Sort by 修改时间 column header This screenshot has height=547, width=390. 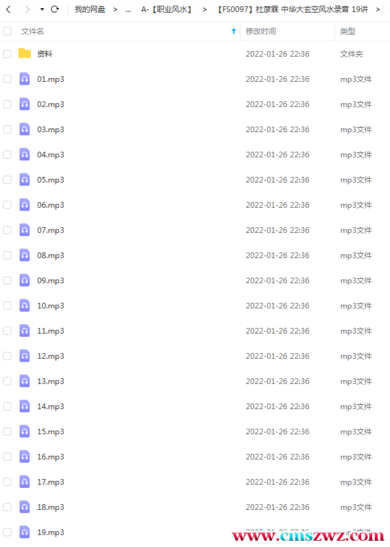[x=261, y=31]
